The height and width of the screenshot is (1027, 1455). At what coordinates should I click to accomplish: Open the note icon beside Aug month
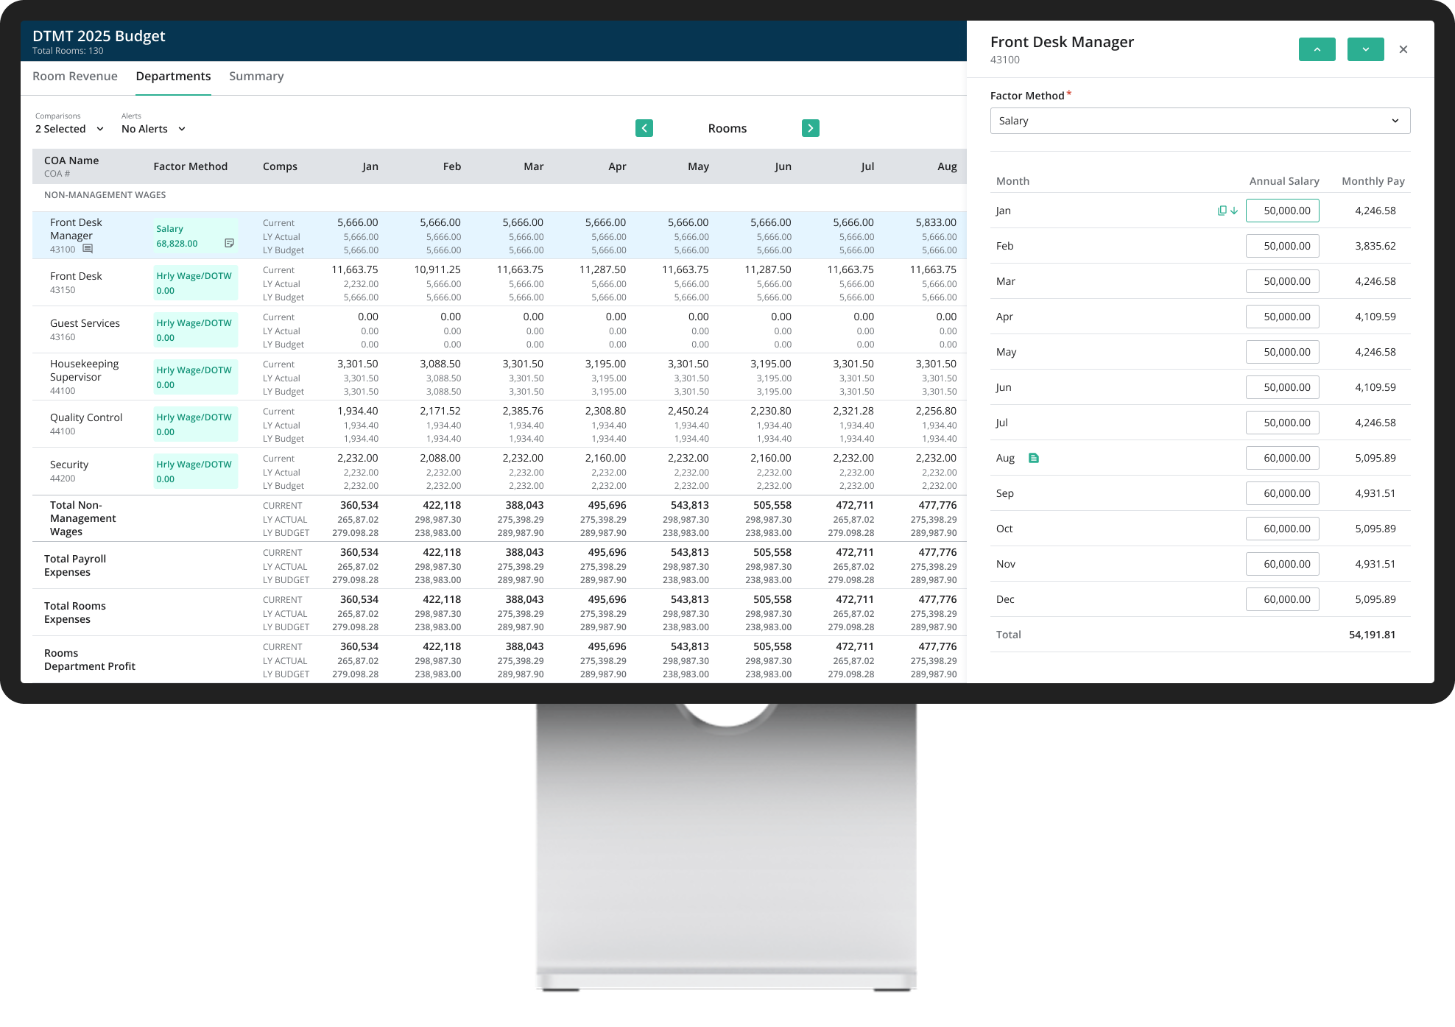1033,458
